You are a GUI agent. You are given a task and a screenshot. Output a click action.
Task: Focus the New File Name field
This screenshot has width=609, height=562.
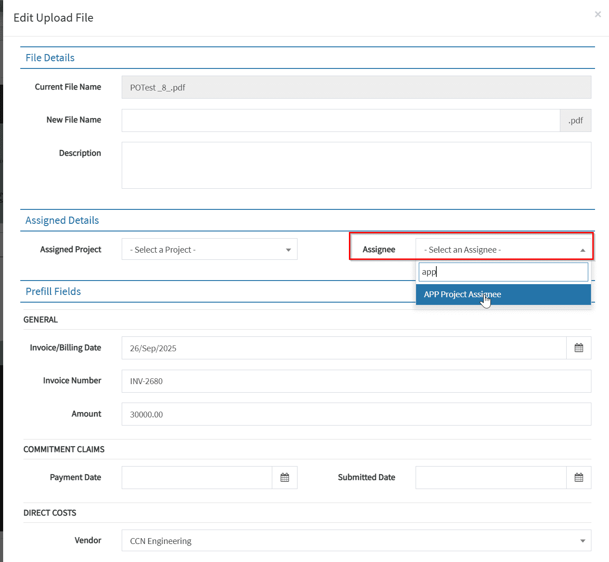341,121
